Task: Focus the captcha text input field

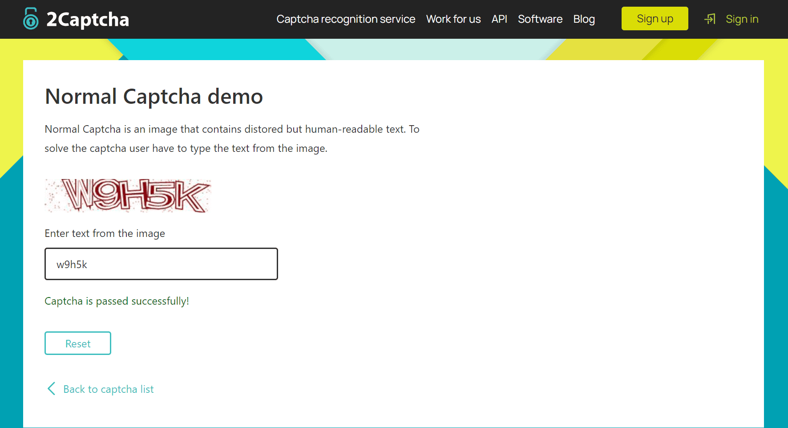Action: (161, 264)
